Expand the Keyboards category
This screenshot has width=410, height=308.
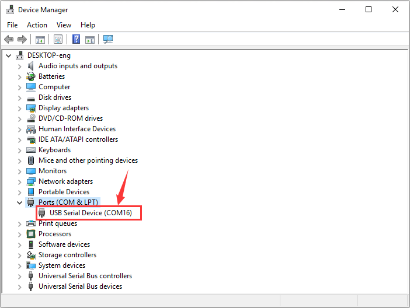[x=20, y=150]
